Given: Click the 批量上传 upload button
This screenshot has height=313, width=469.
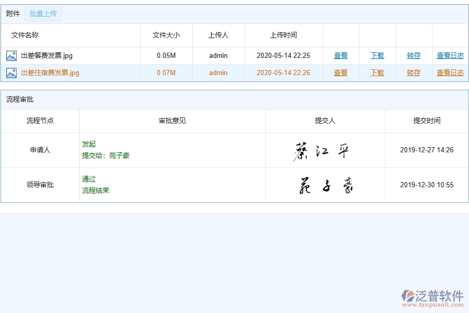Looking at the screenshot, I should 43,14.
